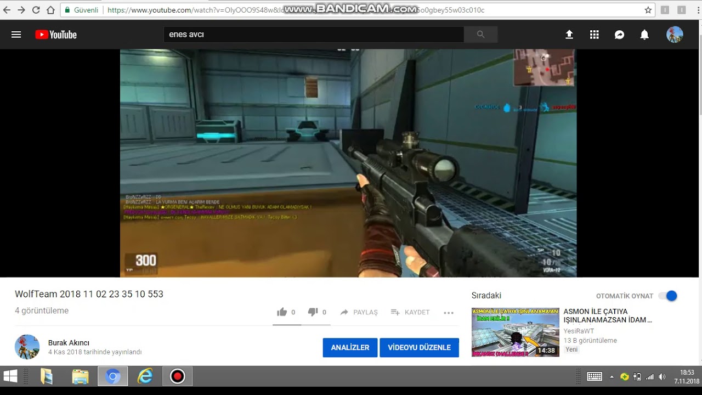Reload the page
This screenshot has width=702, height=395.
tap(36, 10)
